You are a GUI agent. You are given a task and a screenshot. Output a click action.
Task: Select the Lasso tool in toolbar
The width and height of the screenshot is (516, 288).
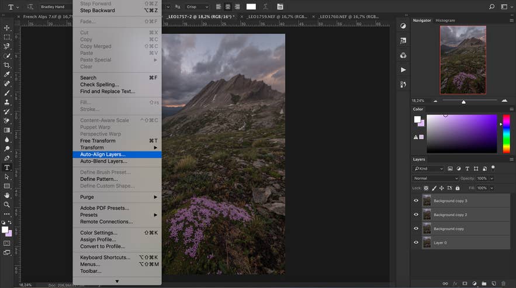(6, 46)
